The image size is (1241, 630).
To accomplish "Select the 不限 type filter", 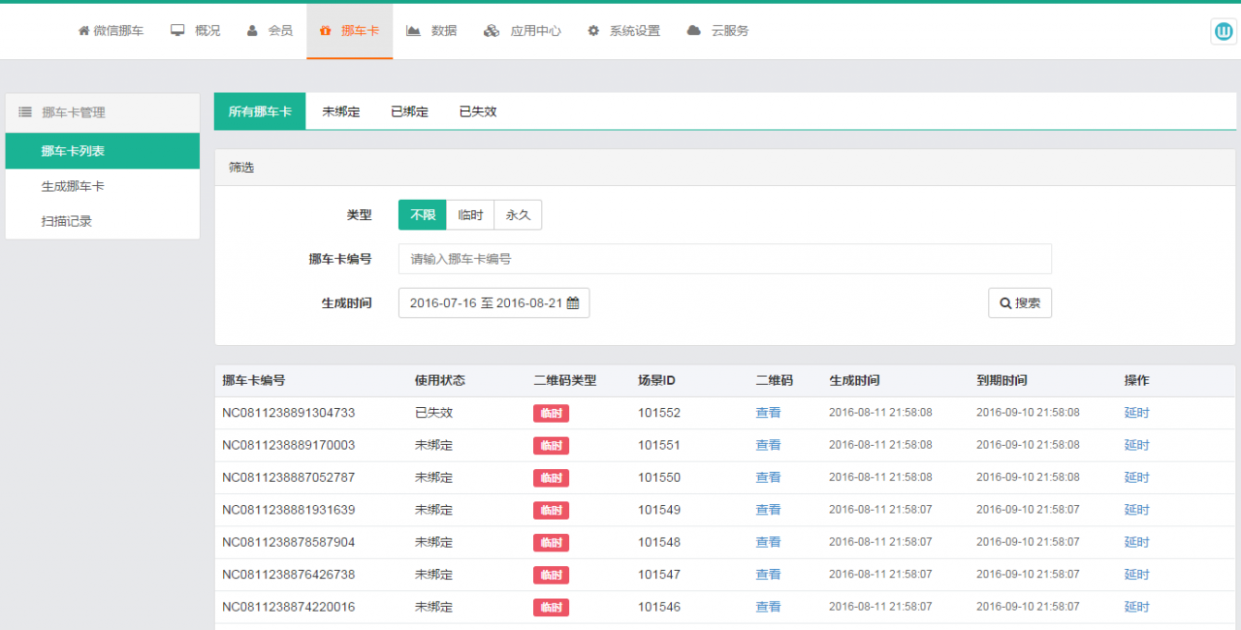I will click(x=422, y=214).
